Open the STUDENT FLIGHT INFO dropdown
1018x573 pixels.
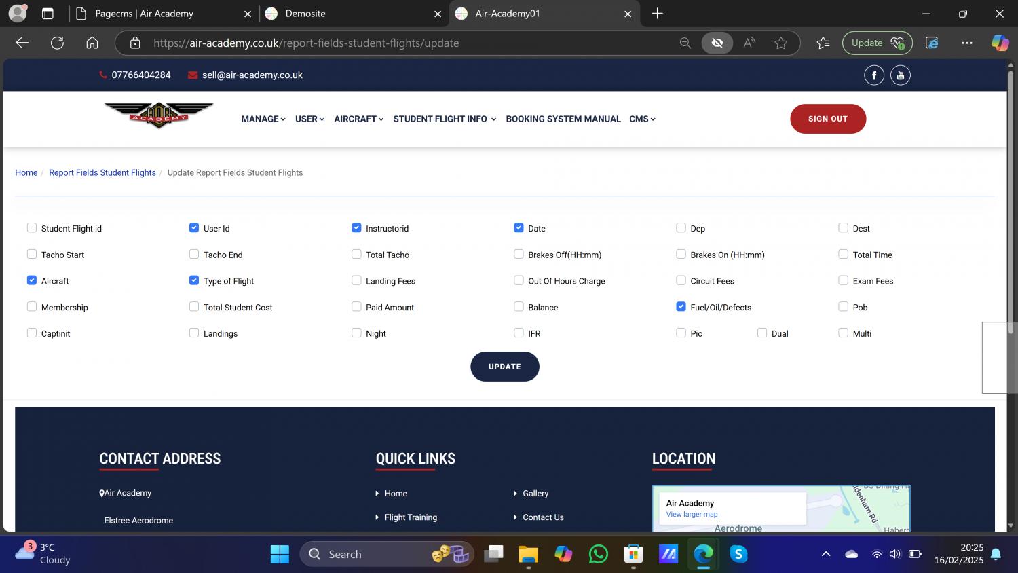pos(445,119)
